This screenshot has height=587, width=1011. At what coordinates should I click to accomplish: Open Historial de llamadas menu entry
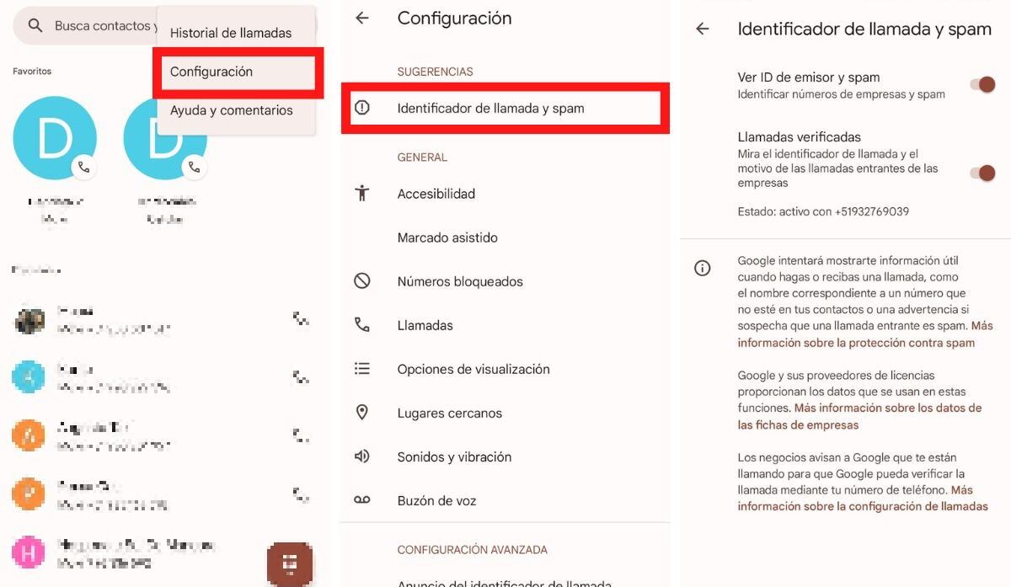(230, 33)
